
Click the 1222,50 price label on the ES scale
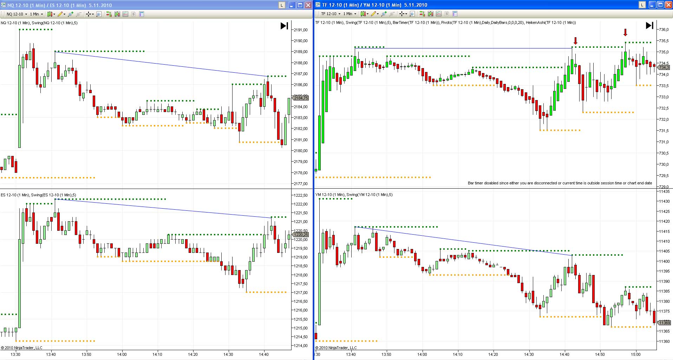[x=301, y=195]
